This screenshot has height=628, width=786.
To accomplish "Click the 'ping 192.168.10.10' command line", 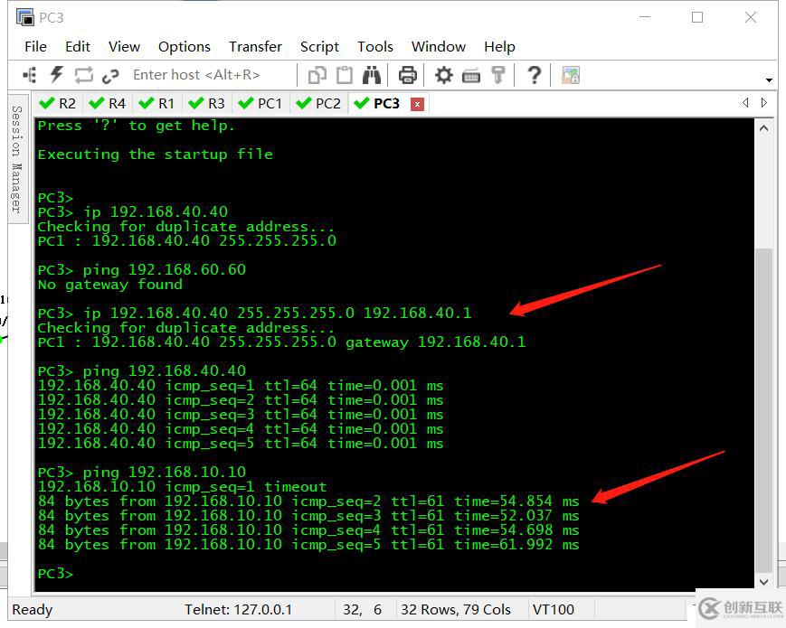I will (165, 473).
